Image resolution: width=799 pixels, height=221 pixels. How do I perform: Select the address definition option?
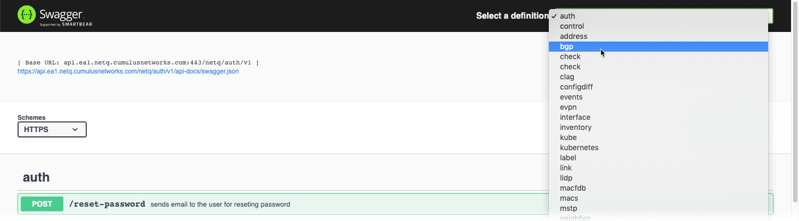click(573, 37)
